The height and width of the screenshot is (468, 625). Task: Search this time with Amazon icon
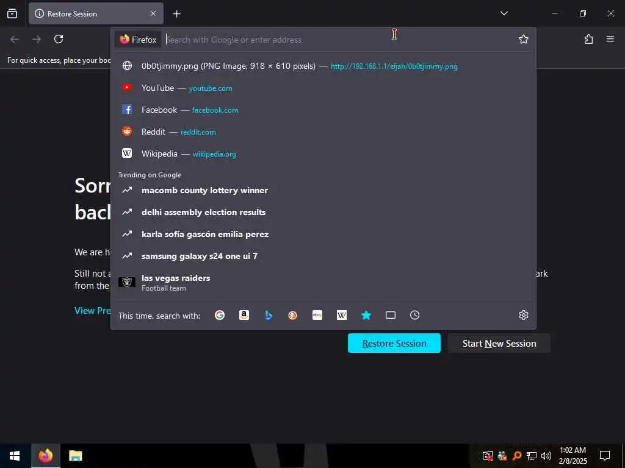click(244, 315)
